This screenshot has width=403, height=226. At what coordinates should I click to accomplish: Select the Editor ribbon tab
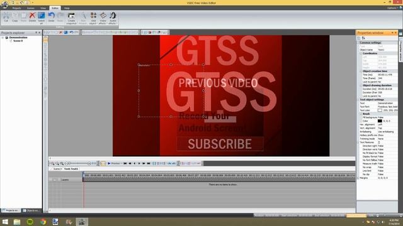pos(55,8)
